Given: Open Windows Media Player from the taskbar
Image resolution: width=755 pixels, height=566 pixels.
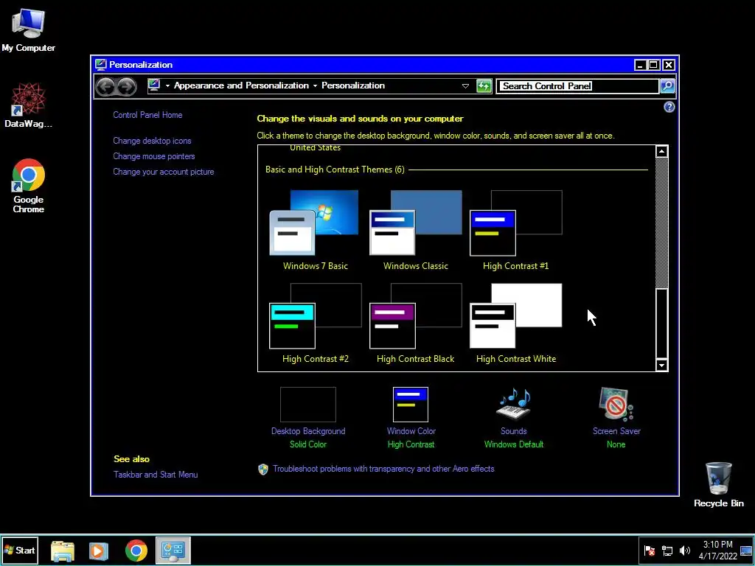Looking at the screenshot, I should (x=99, y=551).
